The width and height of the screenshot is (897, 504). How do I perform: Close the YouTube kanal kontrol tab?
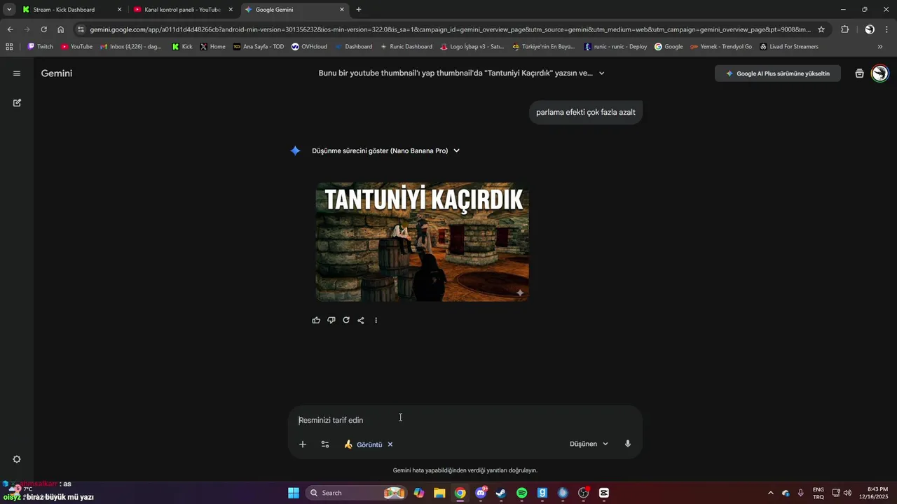(231, 10)
